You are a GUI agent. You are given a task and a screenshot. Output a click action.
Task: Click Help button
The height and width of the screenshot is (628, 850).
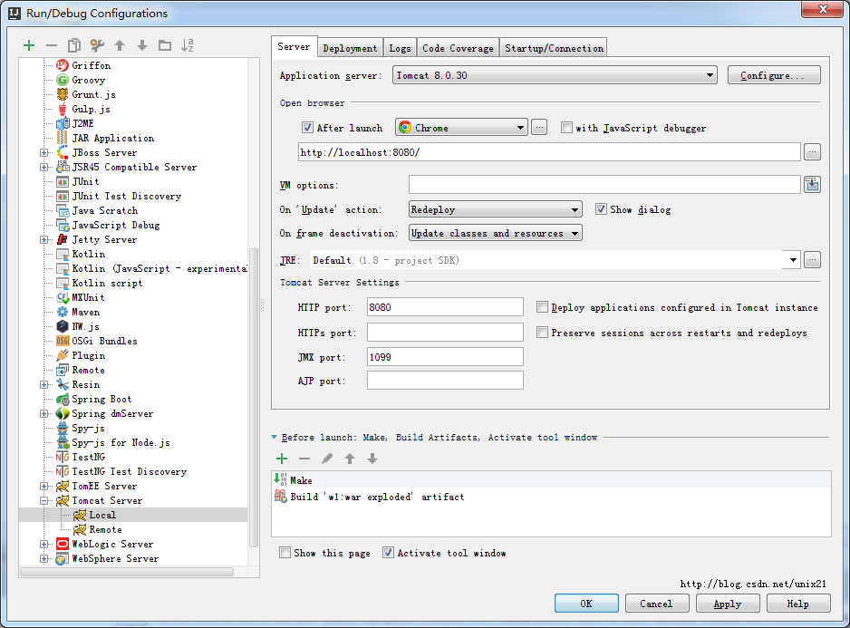[x=798, y=603]
